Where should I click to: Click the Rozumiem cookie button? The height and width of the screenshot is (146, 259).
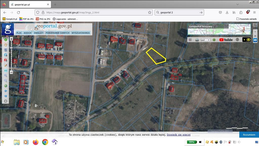click(x=249, y=135)
